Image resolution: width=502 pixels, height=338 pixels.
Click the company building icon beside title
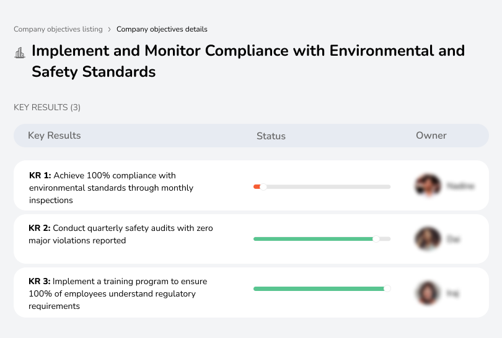tap(20, 53)
